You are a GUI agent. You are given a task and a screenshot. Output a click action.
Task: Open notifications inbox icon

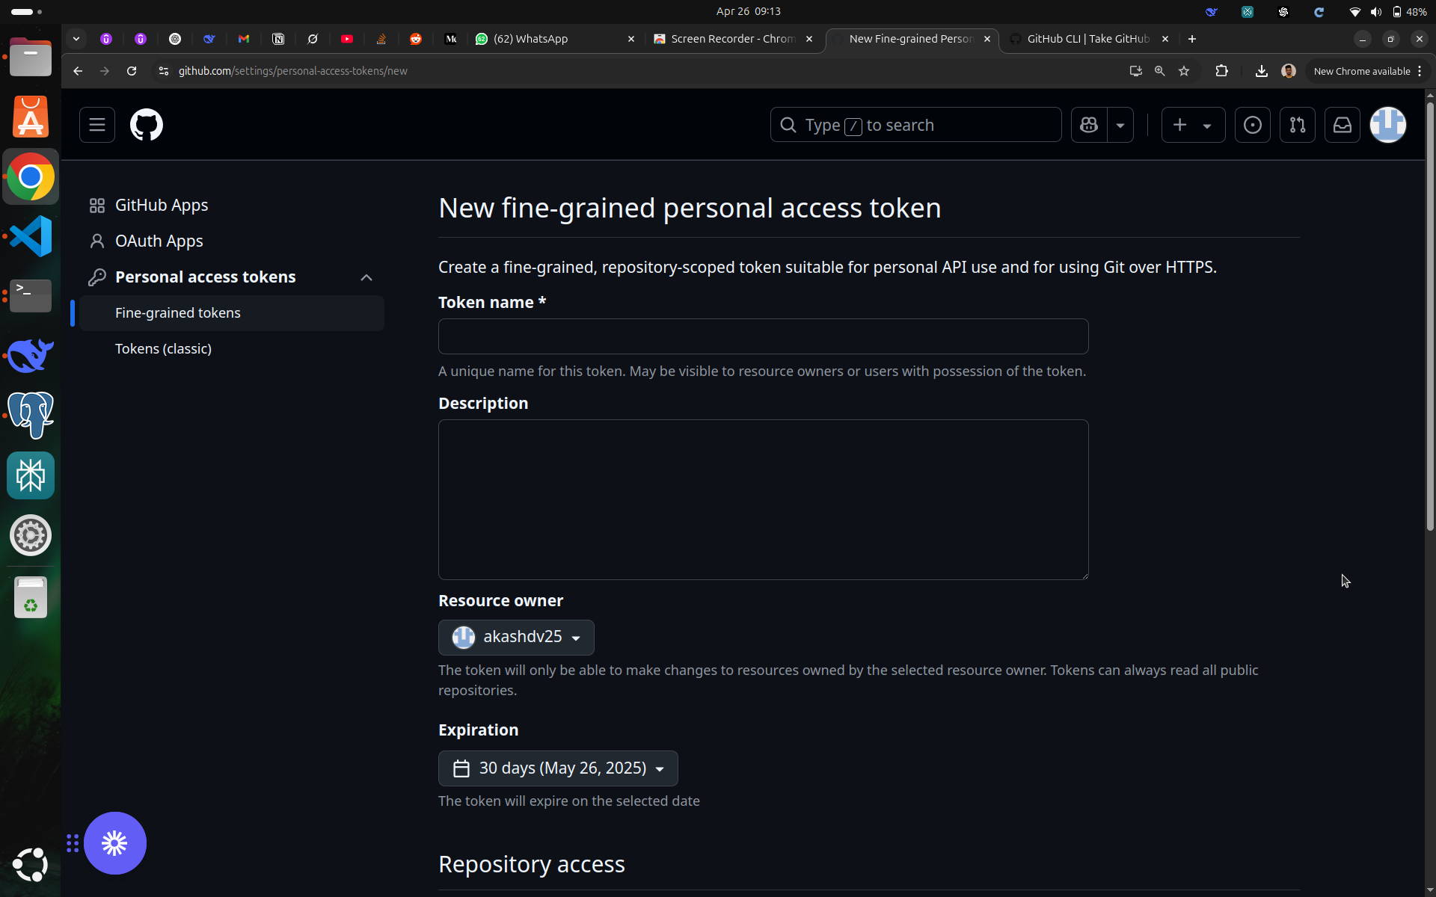pos(1343,125)
